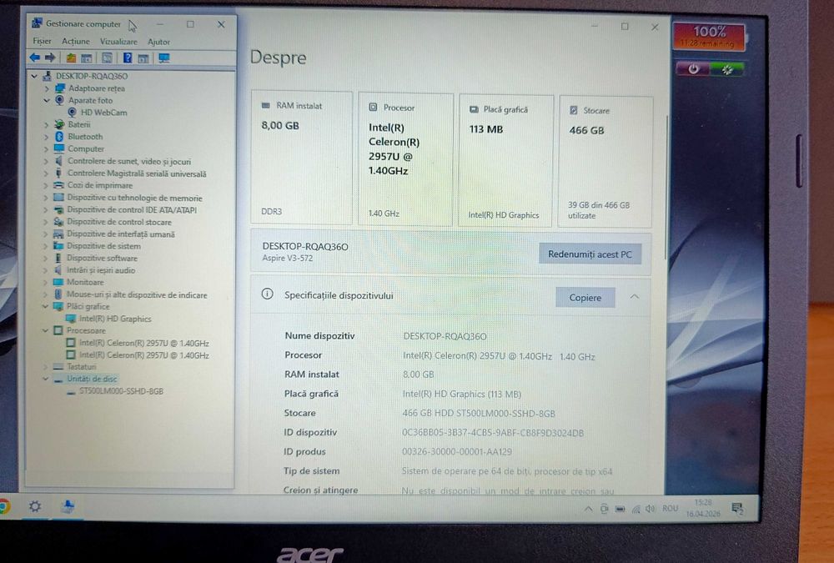Click the Bluetooth icon in device tree
834x563 pixels.
click(x=59, y=137)
